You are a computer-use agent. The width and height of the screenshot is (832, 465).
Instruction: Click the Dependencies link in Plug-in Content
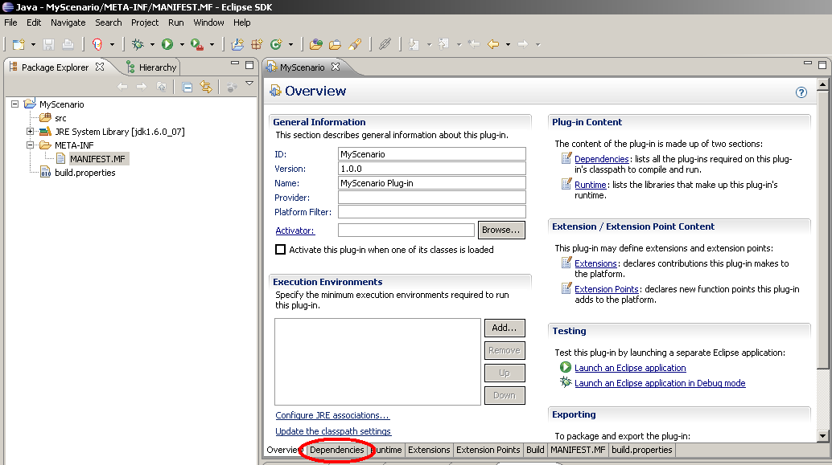tap(601, 159)
